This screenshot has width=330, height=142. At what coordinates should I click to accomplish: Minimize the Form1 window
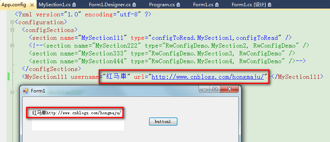(x=204, y=89)
